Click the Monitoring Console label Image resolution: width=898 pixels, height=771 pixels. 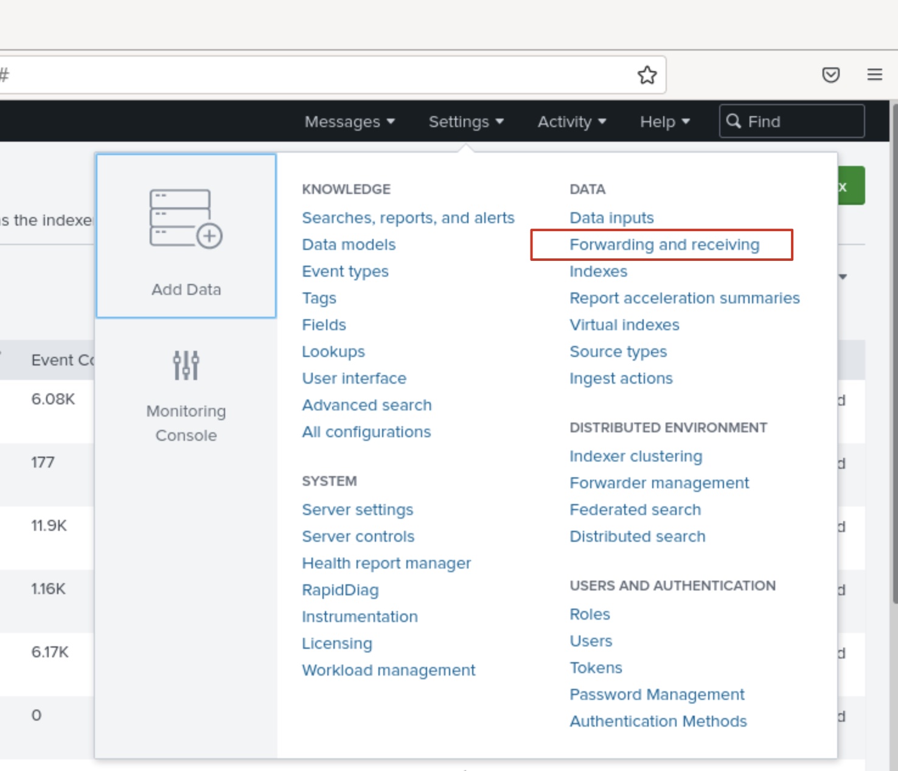186,423
